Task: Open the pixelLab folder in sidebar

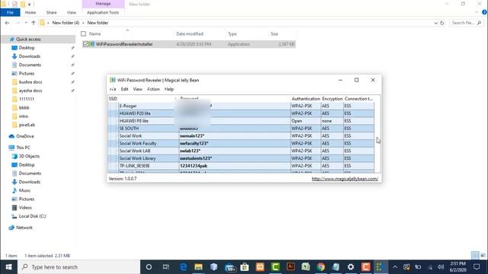Action: [27, 125]
